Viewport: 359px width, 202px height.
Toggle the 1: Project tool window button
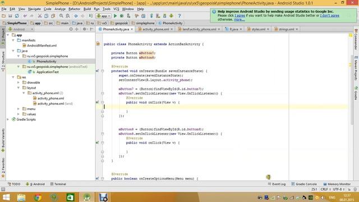click(3, 36)
